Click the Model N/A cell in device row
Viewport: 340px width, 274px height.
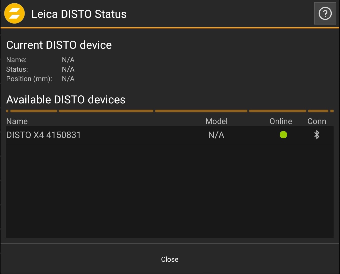216,135
